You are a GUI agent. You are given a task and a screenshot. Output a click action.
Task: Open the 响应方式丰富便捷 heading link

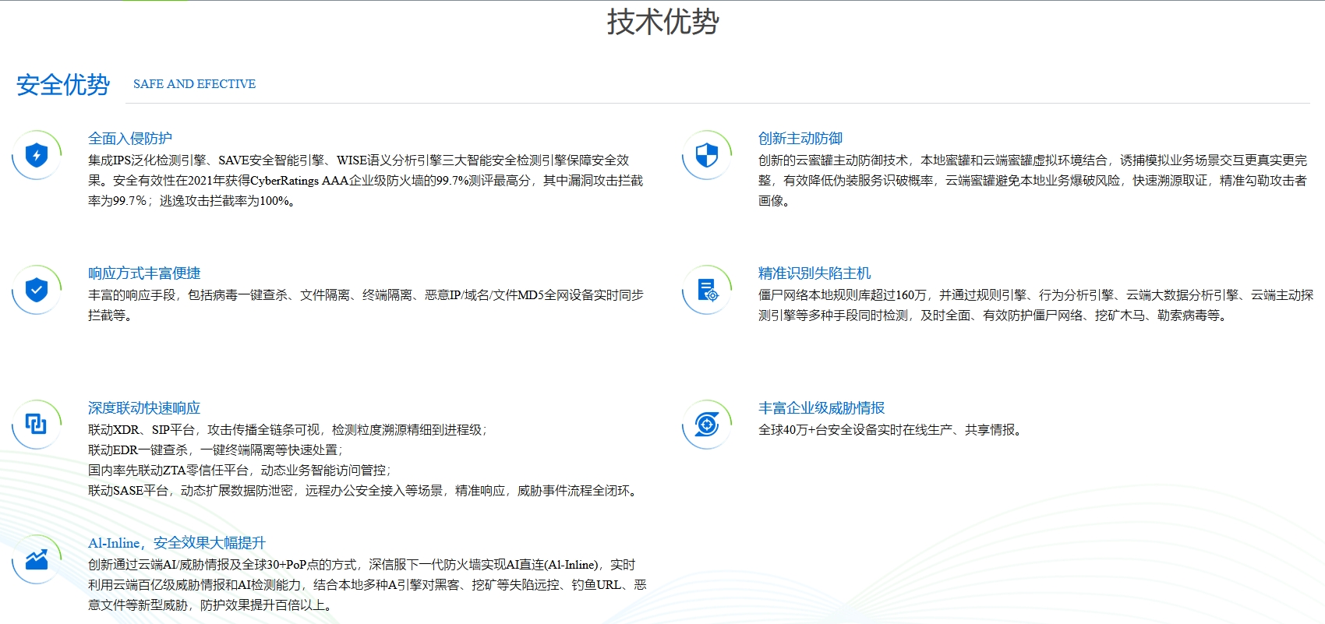pos(144,273)
